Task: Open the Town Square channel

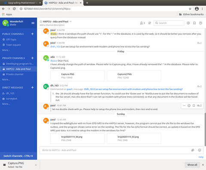Action: 13,45
